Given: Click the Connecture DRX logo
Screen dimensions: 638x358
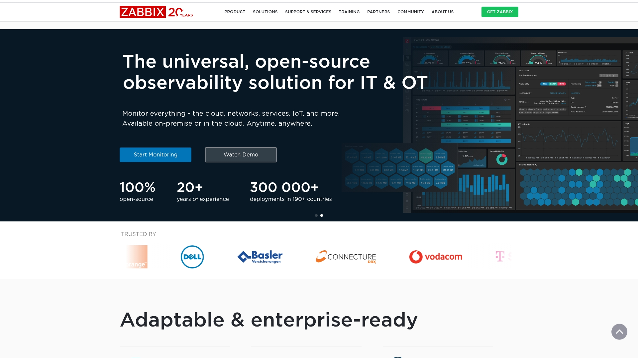Looking at the screenshot, I should [346, 257].
